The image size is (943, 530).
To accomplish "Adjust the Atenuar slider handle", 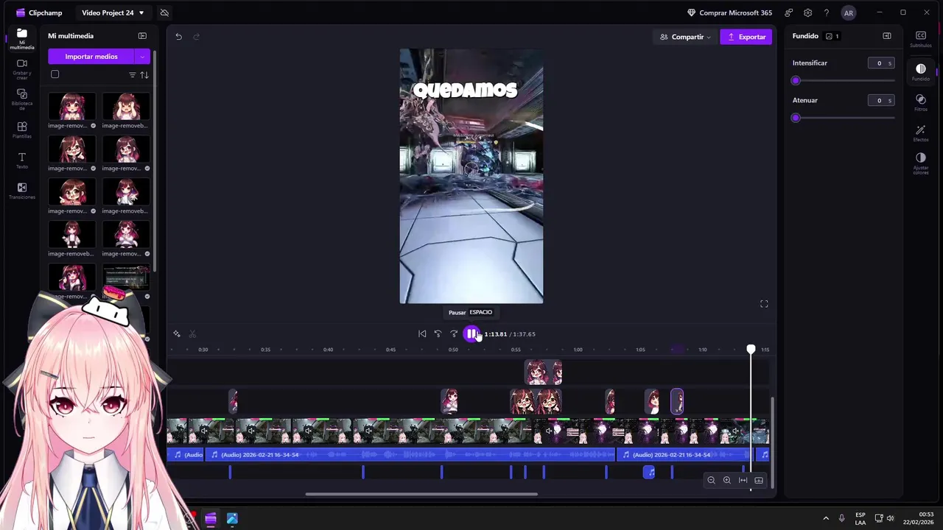I will (796, 118).
